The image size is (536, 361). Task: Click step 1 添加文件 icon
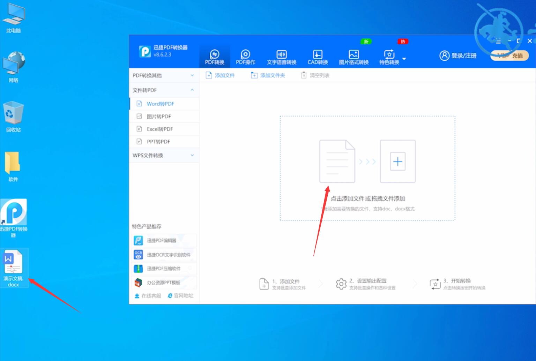click(264, 284)
